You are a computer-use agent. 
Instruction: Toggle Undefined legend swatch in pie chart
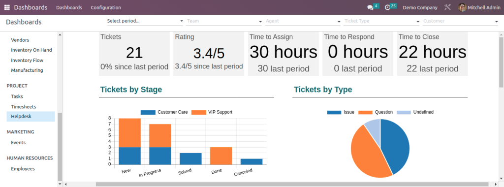pos(404,113)
